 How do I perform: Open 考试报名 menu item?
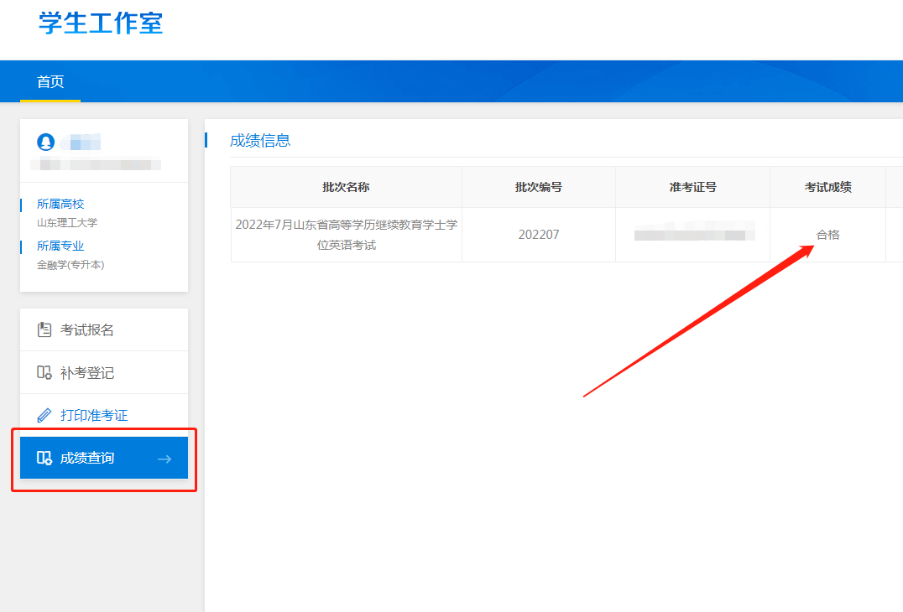pyautogui.click(x=104, y=329)
